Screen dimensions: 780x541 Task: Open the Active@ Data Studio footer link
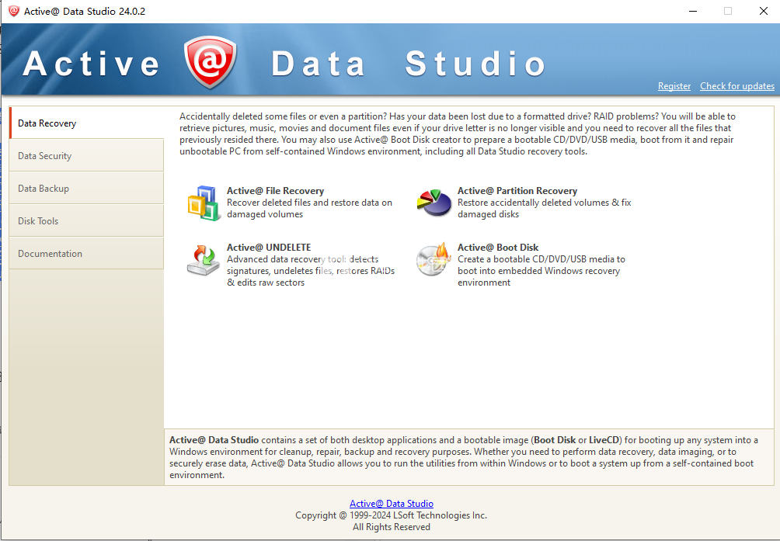[x=392, y=504]
